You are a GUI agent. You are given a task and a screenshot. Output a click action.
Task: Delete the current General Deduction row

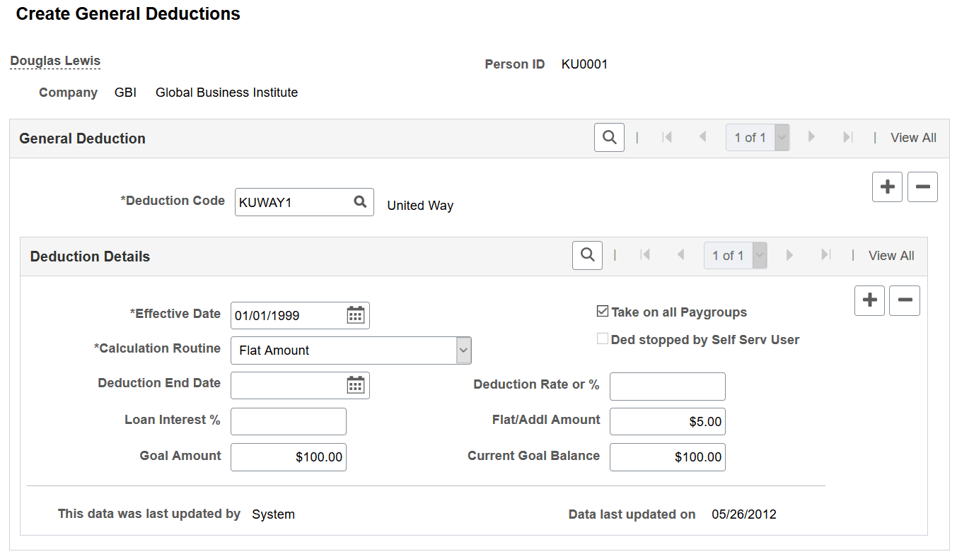point(922,187)
